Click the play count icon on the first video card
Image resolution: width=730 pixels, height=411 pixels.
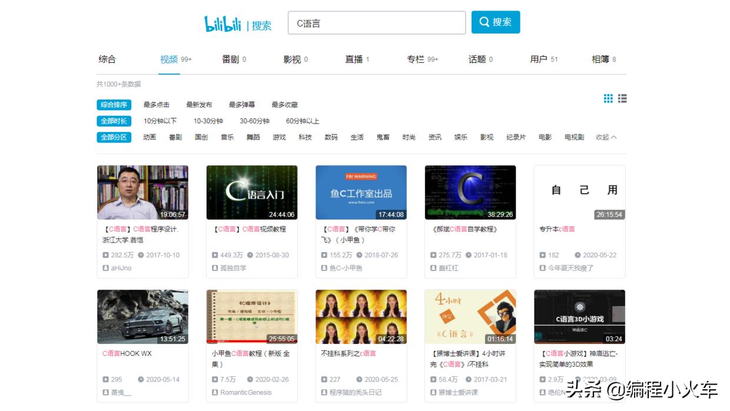105,255
